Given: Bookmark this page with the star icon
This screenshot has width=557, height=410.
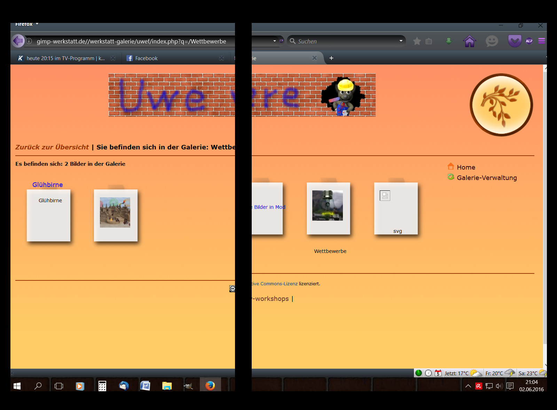Looking at the screenshot, I should [417, 41].
